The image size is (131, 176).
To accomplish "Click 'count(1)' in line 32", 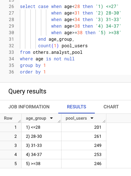I will coord(48,46).
